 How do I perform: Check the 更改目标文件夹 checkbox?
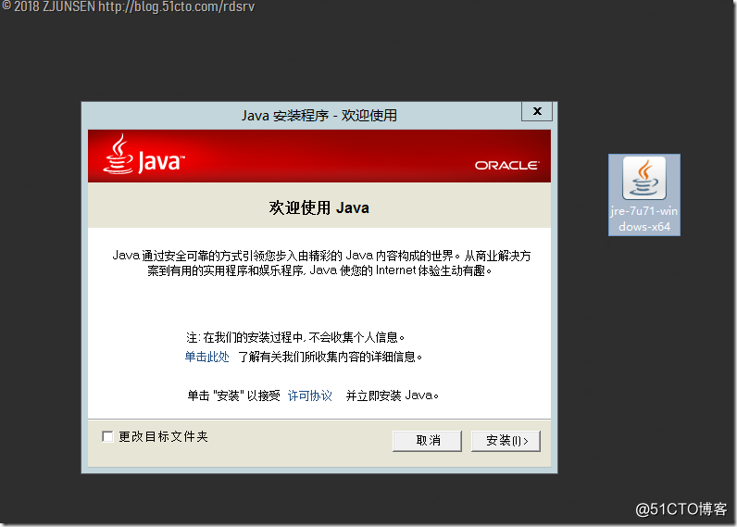[x=107, y=437]
